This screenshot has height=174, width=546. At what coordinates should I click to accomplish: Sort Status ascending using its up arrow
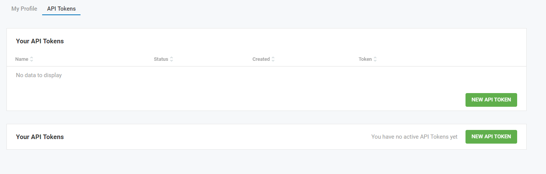click(172, 58)
